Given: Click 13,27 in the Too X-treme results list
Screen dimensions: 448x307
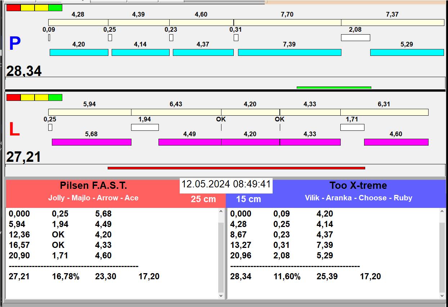Looking at the screenshot, I should [x=241, y=245].
